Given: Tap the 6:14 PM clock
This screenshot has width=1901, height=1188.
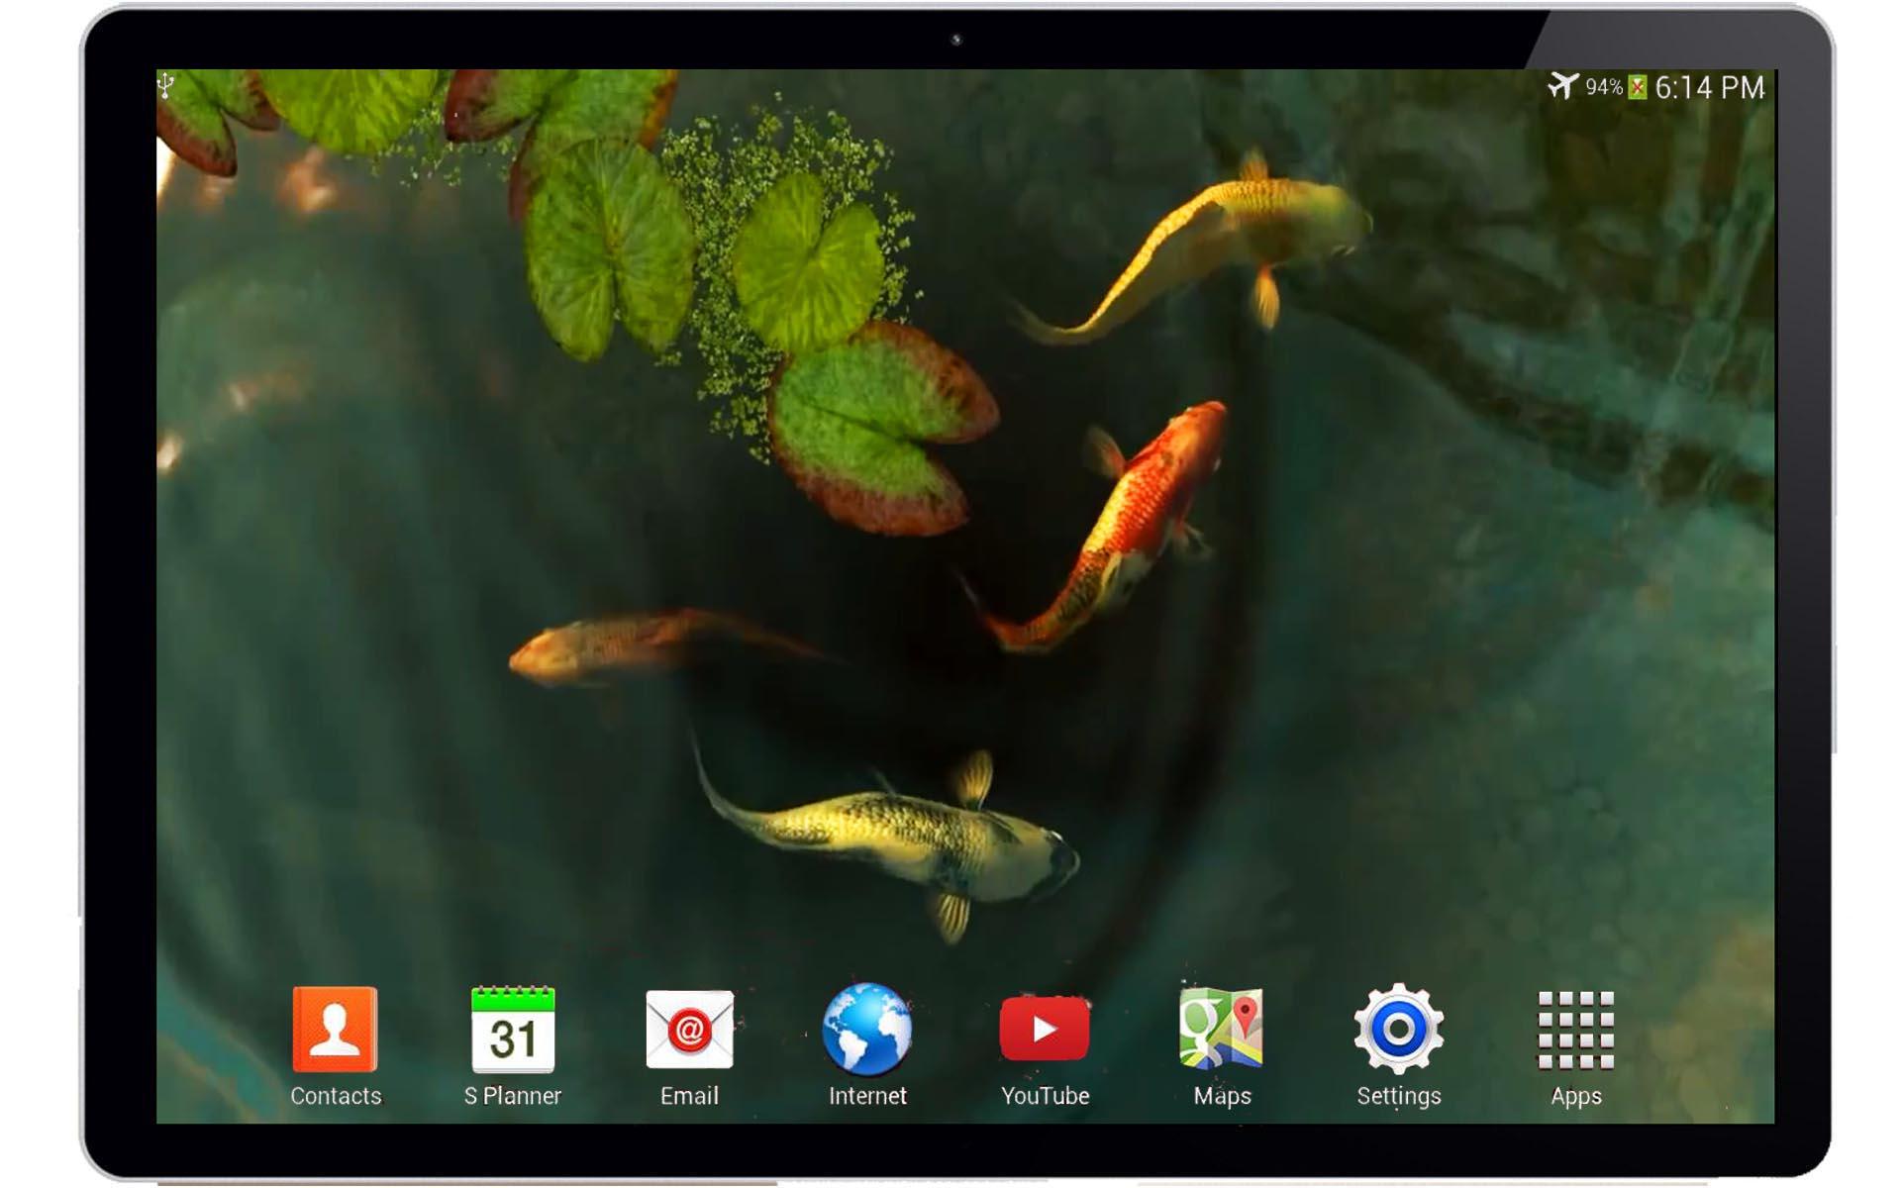Looking at the screenshot, I should click(x=1710, y=88).
